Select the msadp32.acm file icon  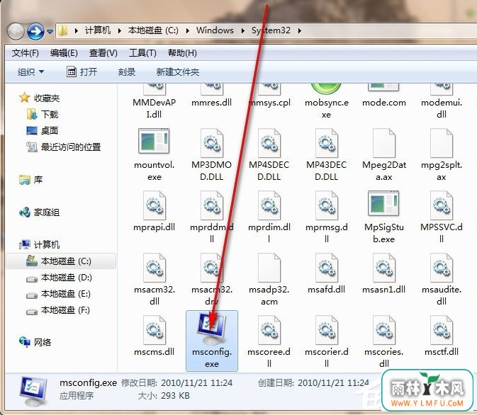point(269,268)
